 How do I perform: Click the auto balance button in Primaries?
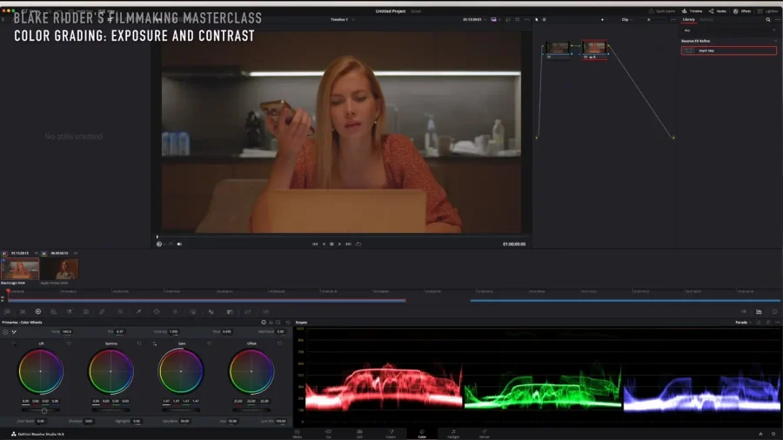(x=5, y=332)
